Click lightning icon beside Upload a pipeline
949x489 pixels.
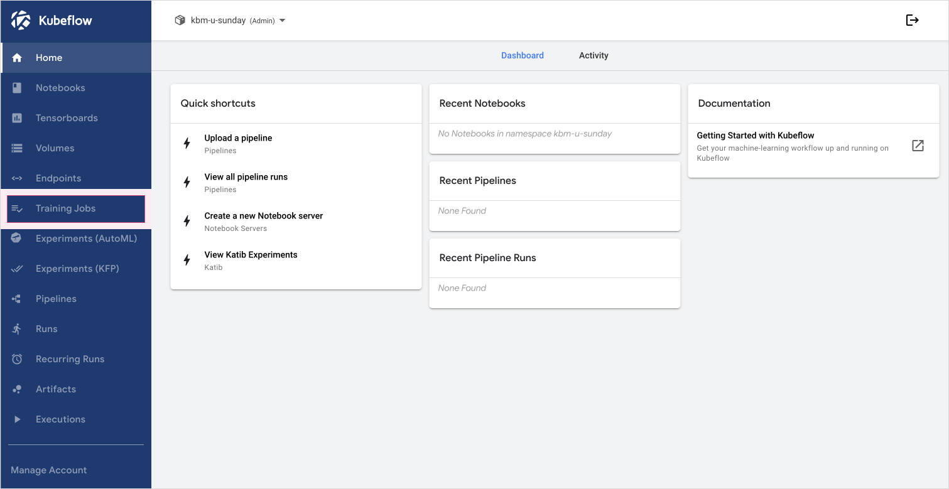(x=187, y=143)
